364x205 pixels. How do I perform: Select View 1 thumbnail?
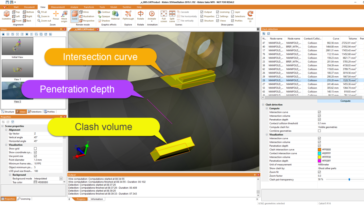pyautogui.click(x=17, y=68)
